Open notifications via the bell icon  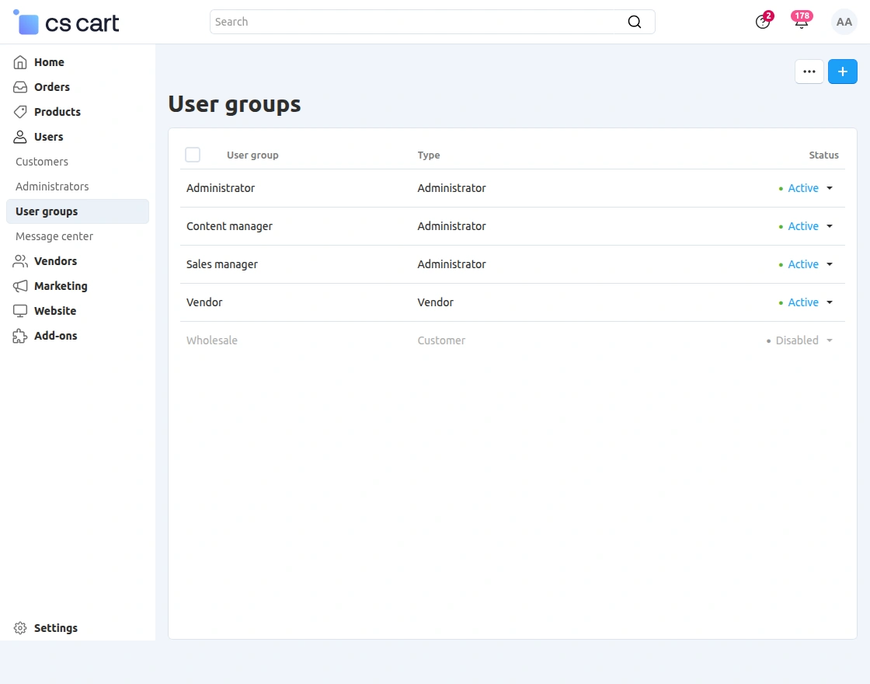click(x=801, y=23)
